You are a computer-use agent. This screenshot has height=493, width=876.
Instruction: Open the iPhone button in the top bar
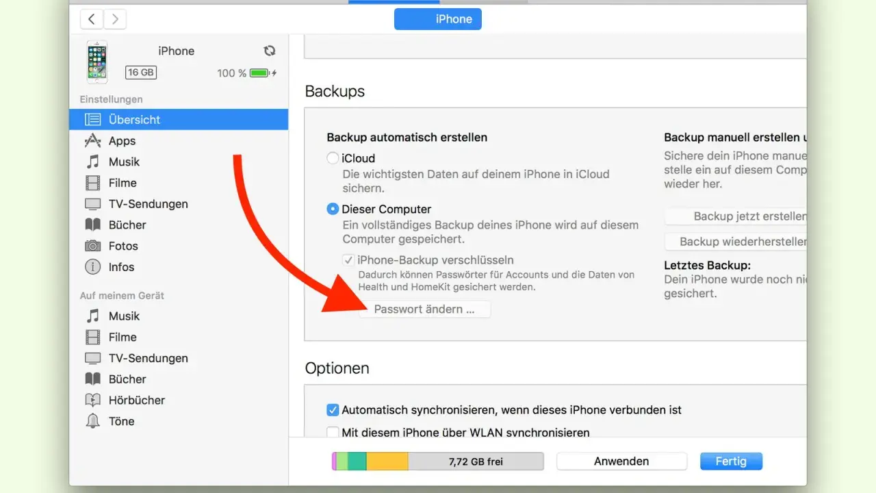(438, 19)
